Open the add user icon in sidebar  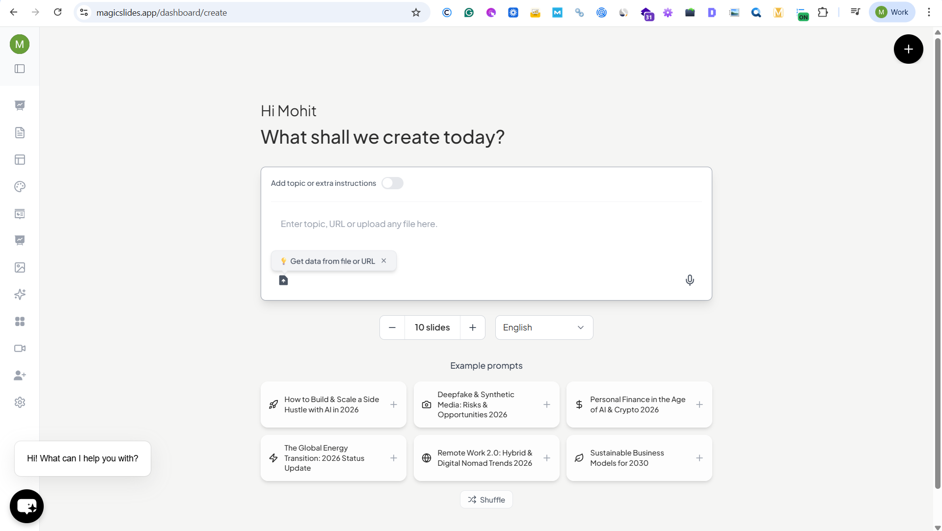pyautogui.click(x=20, y=376)
